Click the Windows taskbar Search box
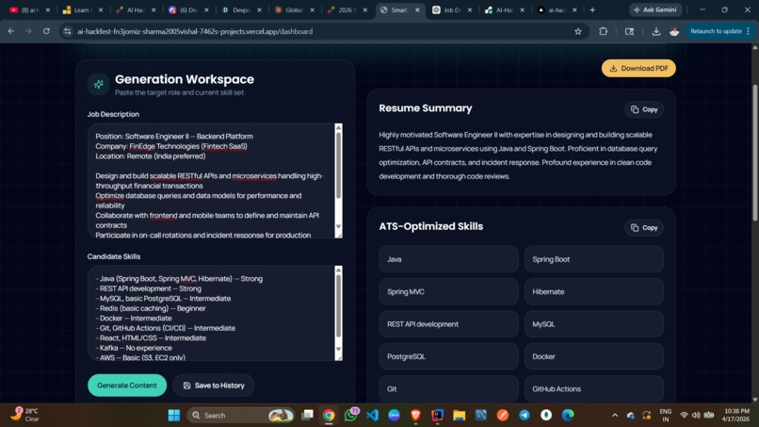Screen dimensions: 759x427 240,416
